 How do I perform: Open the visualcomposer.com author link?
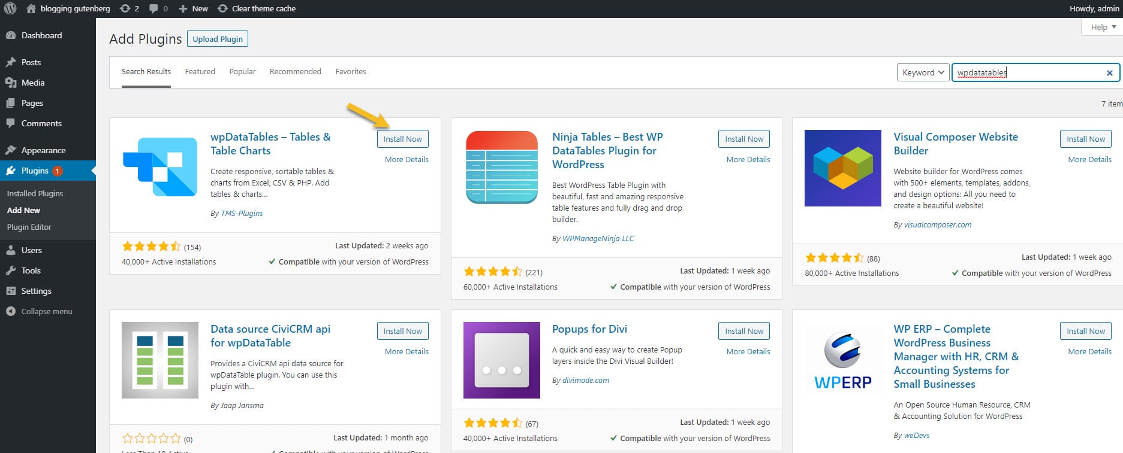pos(937,225)
